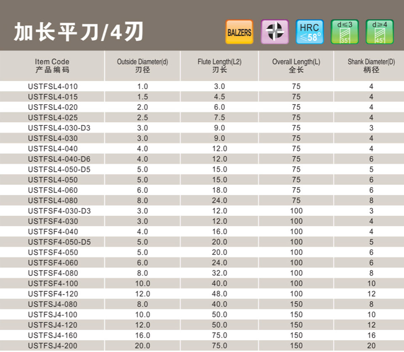
Task: Click the purple 4-flute cross-section icon
Action: click(x=275, y=32)
